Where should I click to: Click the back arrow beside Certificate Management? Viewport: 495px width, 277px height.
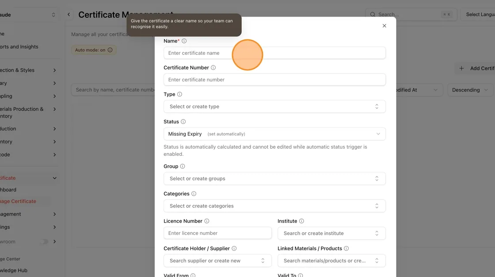tap(69, 15)
